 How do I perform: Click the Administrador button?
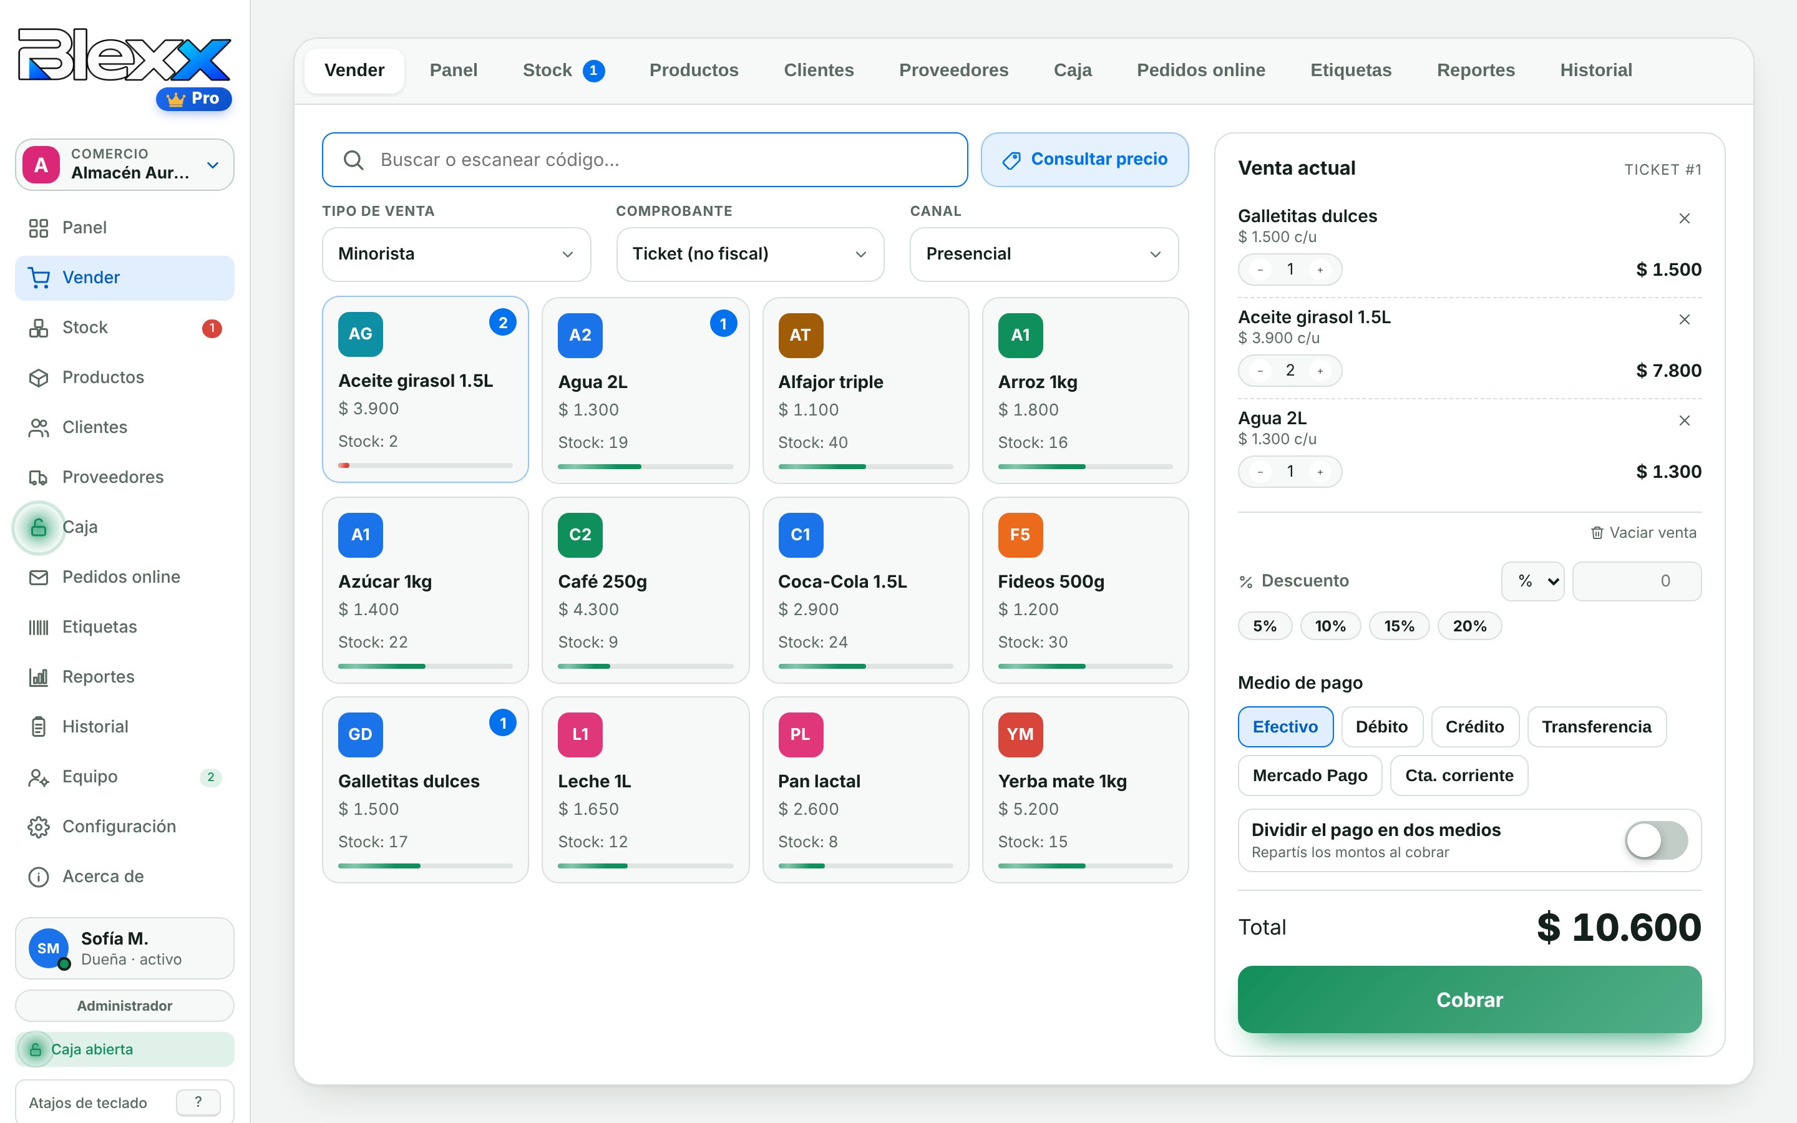click(125, 1006)
